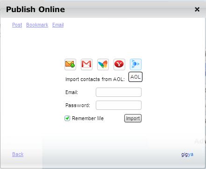Click the 'Import contacts from AOL:' text
206x169 pixels.
[x=95, y=79]
